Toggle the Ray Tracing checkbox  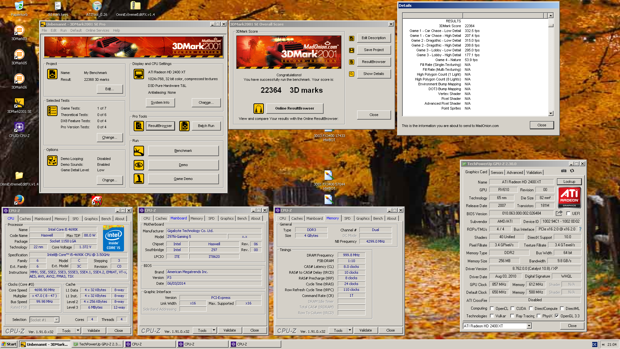click(x=512, y=316)
